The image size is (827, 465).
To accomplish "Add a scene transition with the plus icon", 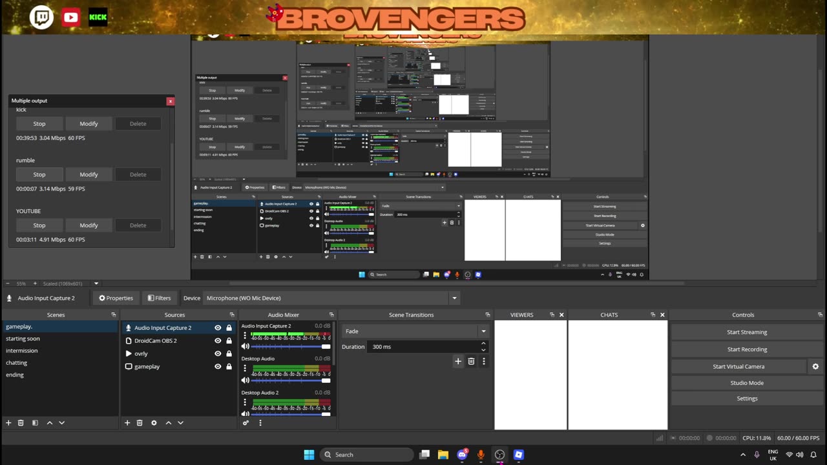I will [x=458, y=362].
